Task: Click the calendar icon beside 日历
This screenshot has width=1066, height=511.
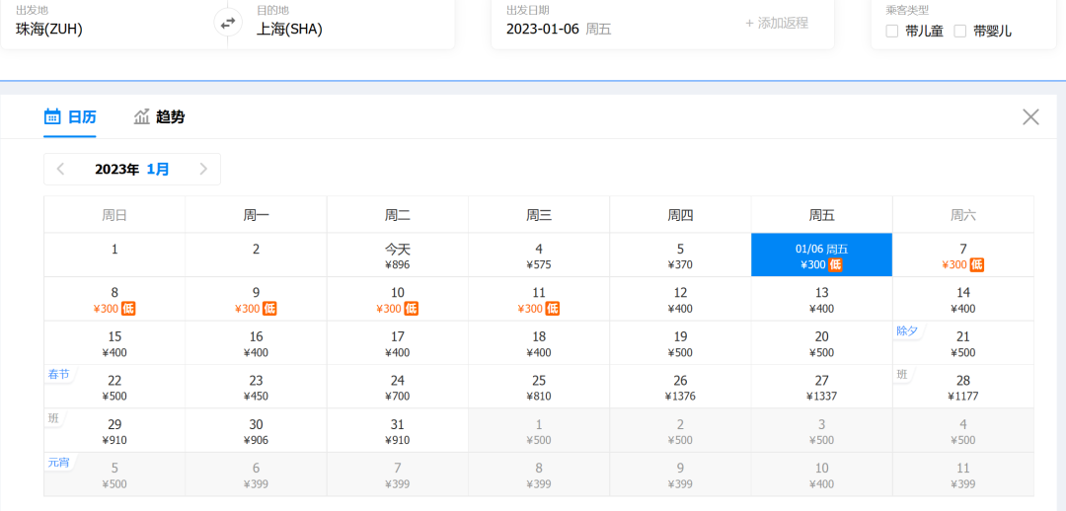Action: click(52, 116)
